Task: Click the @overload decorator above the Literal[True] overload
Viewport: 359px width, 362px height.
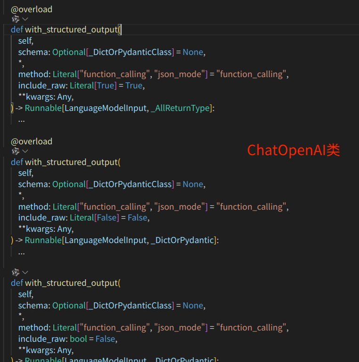Action: [x=32, y=9]
